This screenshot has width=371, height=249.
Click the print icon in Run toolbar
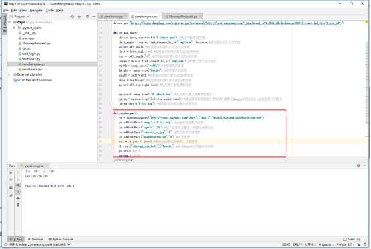pos(18,198)
